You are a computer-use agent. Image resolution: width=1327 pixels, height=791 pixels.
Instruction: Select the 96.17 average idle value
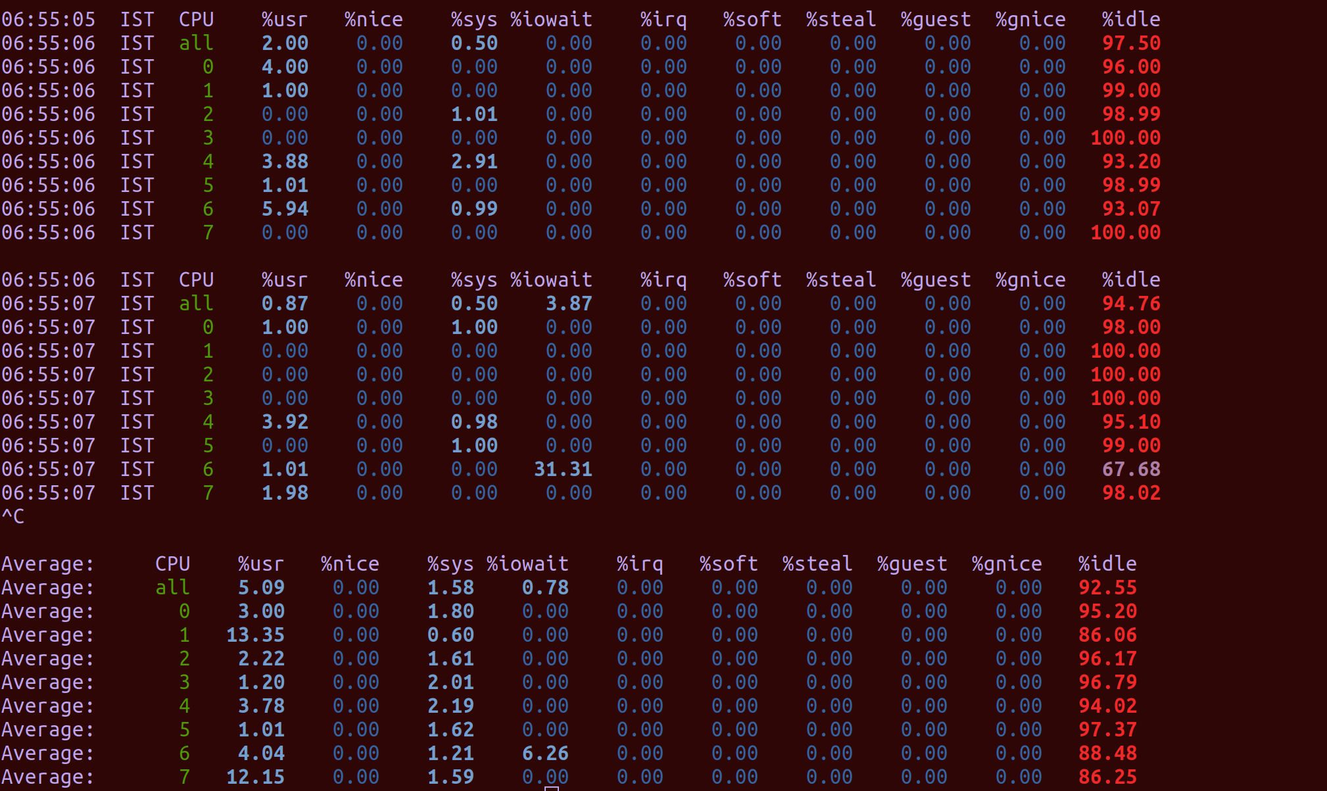pos(1107,659)
